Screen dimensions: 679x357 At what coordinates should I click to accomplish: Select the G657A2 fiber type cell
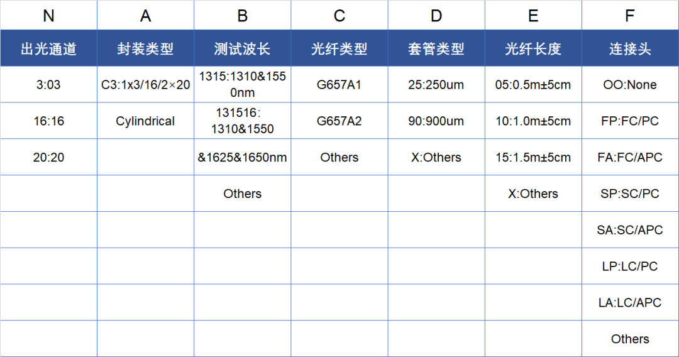tap(339, 121)
